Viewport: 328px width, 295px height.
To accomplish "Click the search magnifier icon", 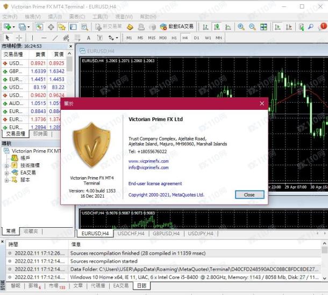I will pyautogui.click(x=311, y=27).
